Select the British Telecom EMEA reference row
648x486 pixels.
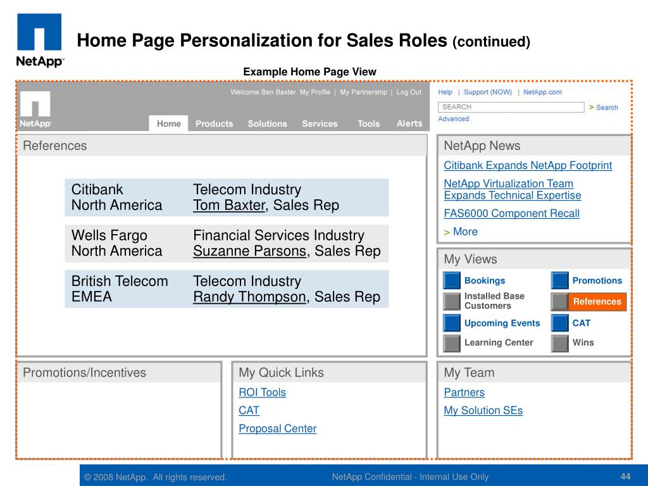pos(227,289)
